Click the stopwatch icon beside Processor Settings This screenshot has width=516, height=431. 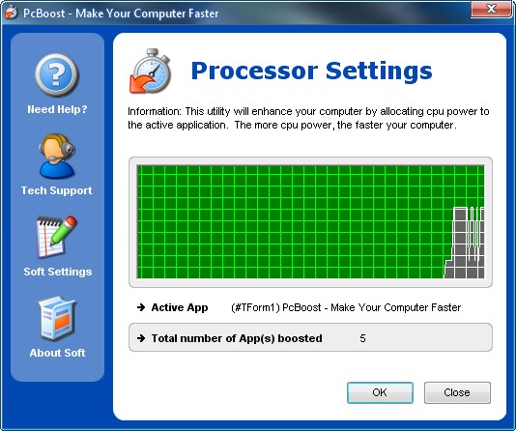point(151,72)
